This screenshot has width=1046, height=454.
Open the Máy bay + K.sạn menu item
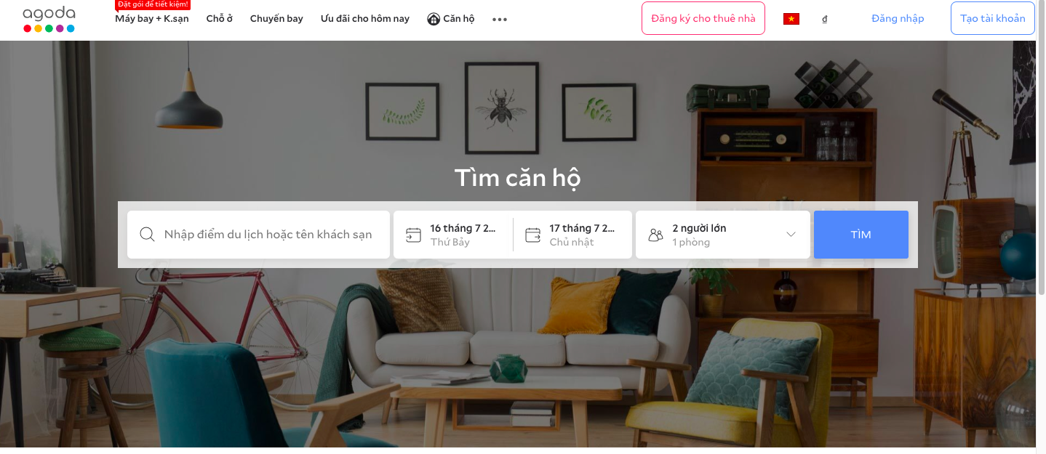click(152, 19)
